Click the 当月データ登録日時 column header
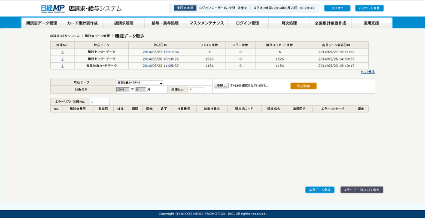Screen dimensions: 425x218 pos(337,45)
